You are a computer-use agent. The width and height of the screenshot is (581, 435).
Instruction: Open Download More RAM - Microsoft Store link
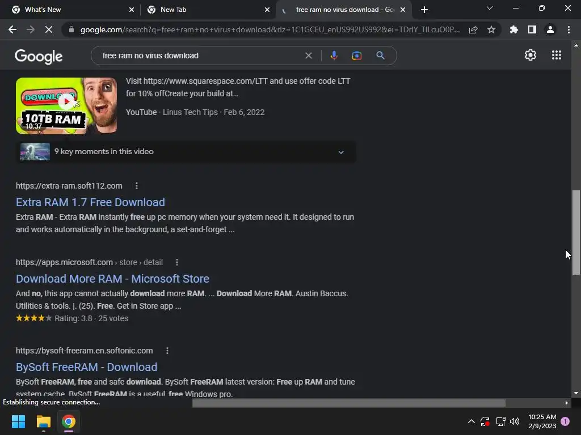(112, 279)
